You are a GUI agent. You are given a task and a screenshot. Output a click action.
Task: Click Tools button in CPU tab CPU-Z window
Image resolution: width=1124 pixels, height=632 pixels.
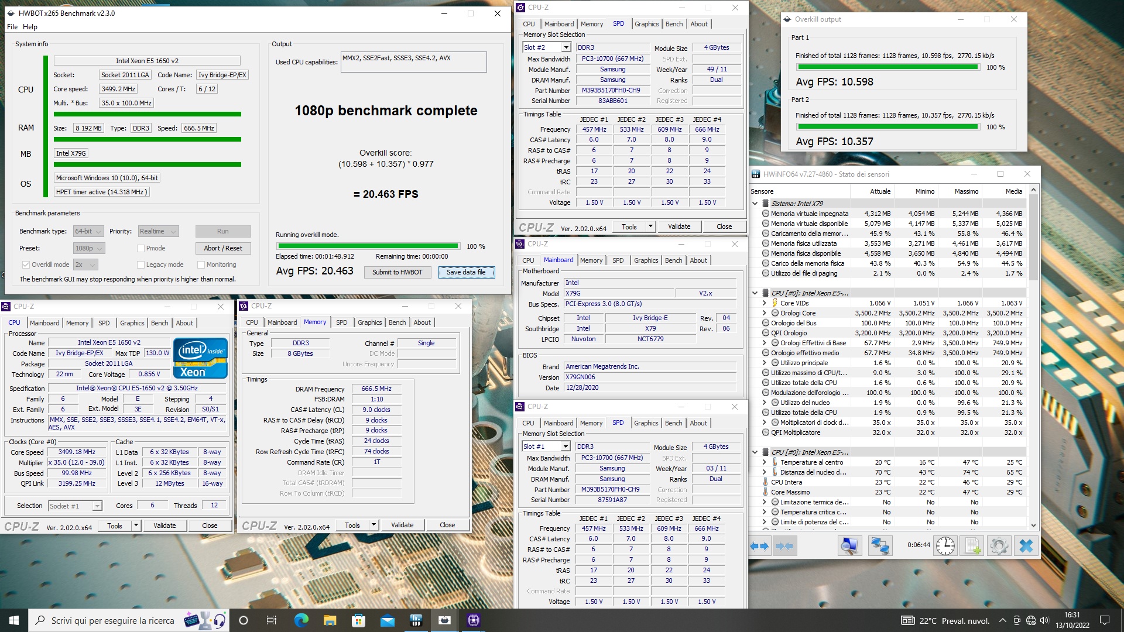[x=115, y=525]
